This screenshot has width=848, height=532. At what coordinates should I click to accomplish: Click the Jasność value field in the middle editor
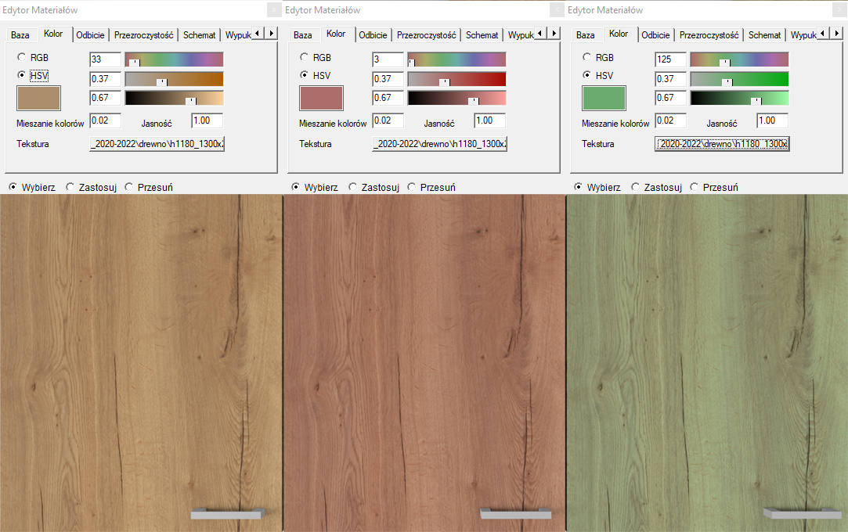click(x=489, y=120)
